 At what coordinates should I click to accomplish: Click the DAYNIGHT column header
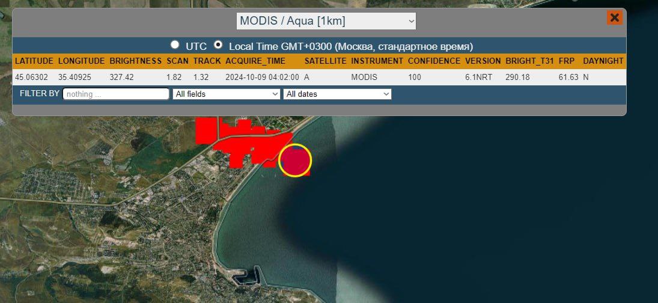point(603,61)
